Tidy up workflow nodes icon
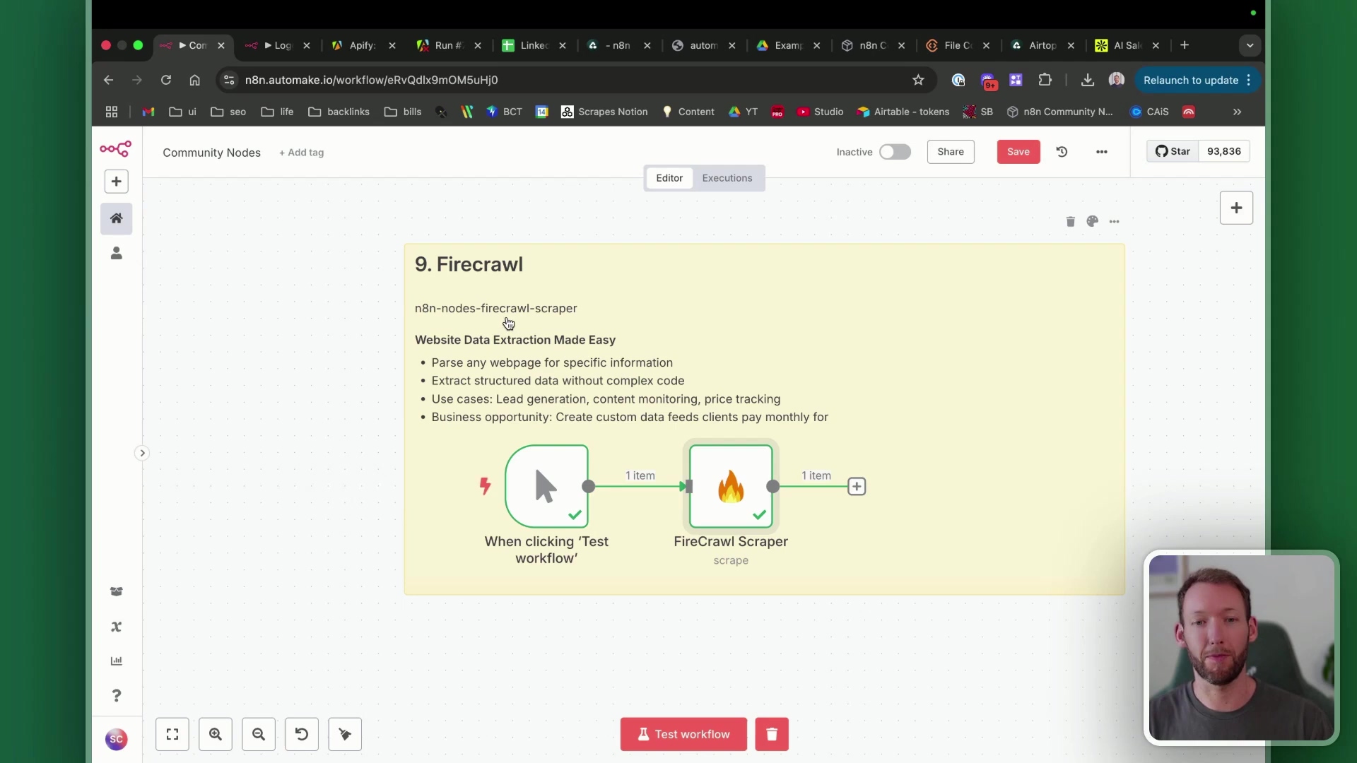The height and width of the screenshot is (763, 1357). 345,734
